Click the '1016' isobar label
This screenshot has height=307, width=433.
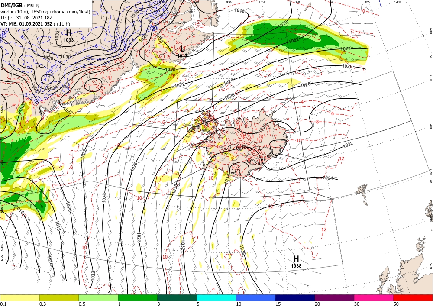[49, 261]
